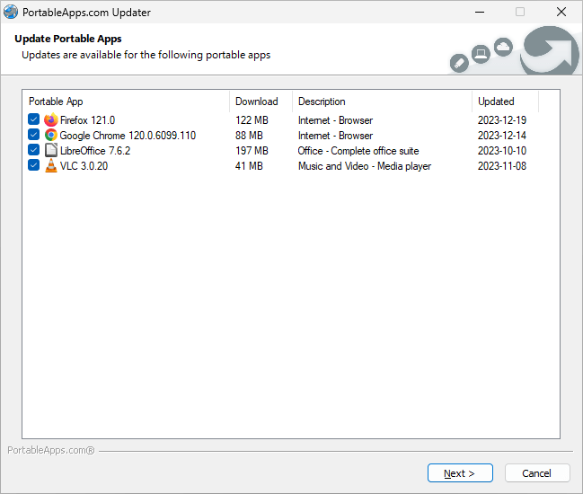The image size is (583, 494).
Task: Uncheck the Firefox 121.0 checkbox
Action: click(x=34, y=119)
